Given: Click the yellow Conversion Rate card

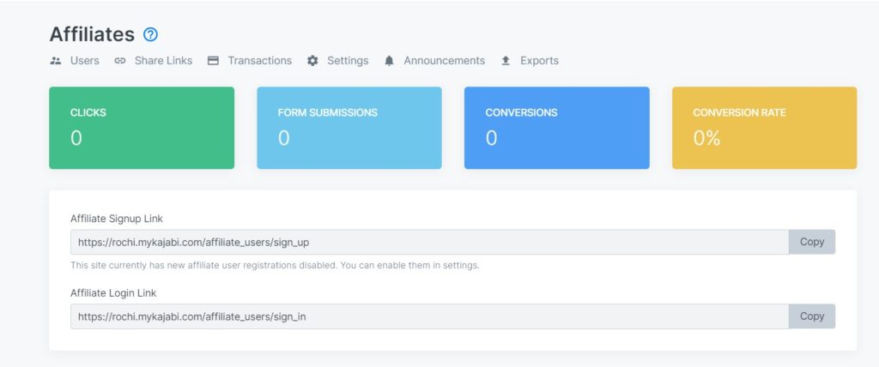Looking at the screenshot, I should point(764,128).
